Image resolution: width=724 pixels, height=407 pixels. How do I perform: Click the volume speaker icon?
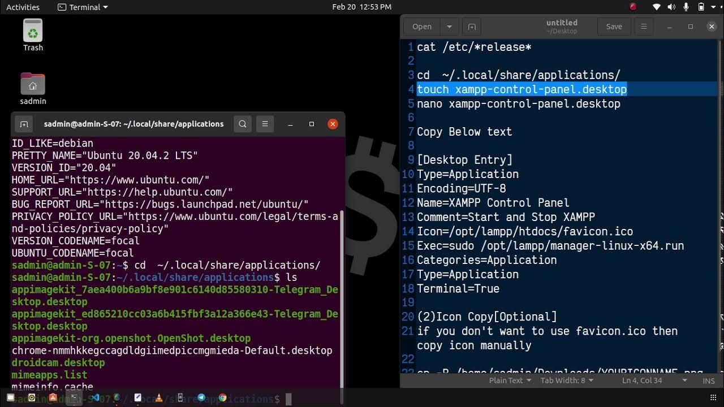[x=671, y=7]
